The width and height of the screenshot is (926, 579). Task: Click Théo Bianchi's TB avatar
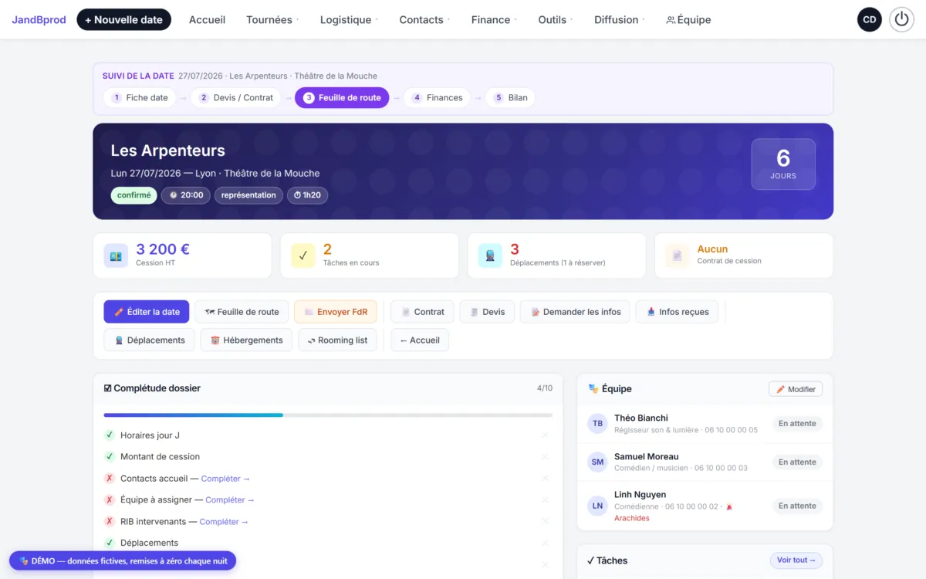598,423
